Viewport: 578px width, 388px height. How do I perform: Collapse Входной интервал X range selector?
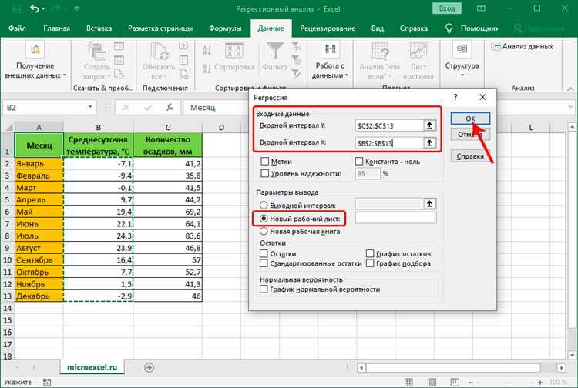[429, 143]
